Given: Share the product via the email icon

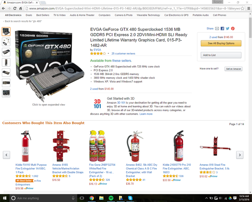Looking at the screenshot, I should tap(217, 28).
